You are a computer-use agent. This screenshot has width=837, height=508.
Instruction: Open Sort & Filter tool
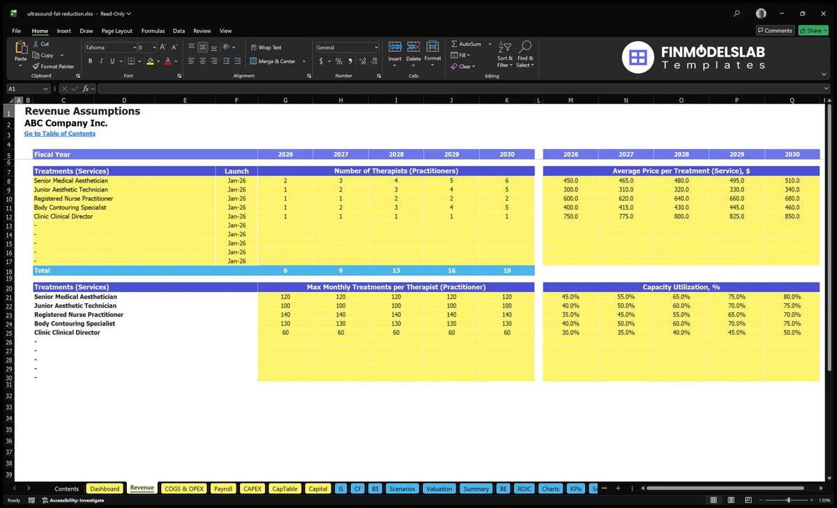click(x=505, y=54)
